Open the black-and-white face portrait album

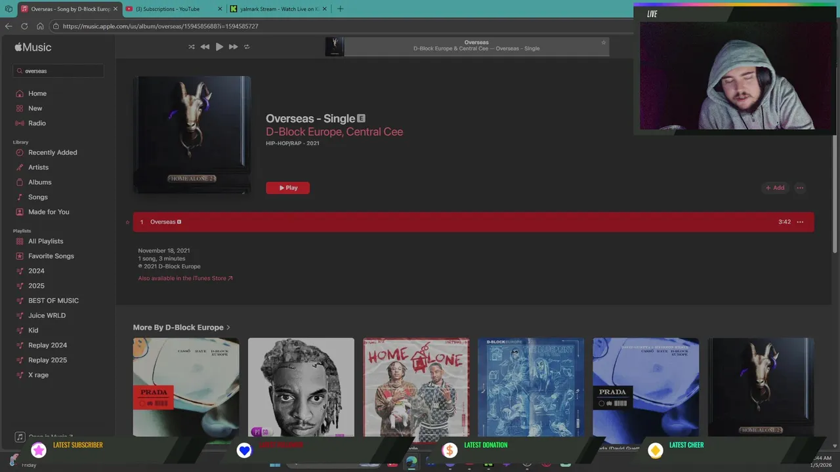[301, 387]
